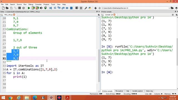Open the Help menu
The image size is (178, 100).
point(64,4)
